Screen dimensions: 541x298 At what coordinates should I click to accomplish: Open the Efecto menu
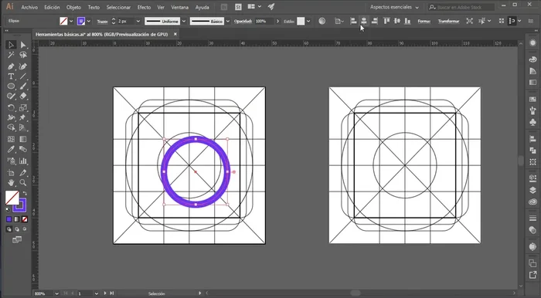[144, 7]
